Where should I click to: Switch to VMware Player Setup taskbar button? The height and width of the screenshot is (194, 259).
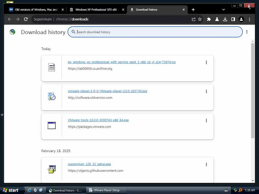pos(107,190)
